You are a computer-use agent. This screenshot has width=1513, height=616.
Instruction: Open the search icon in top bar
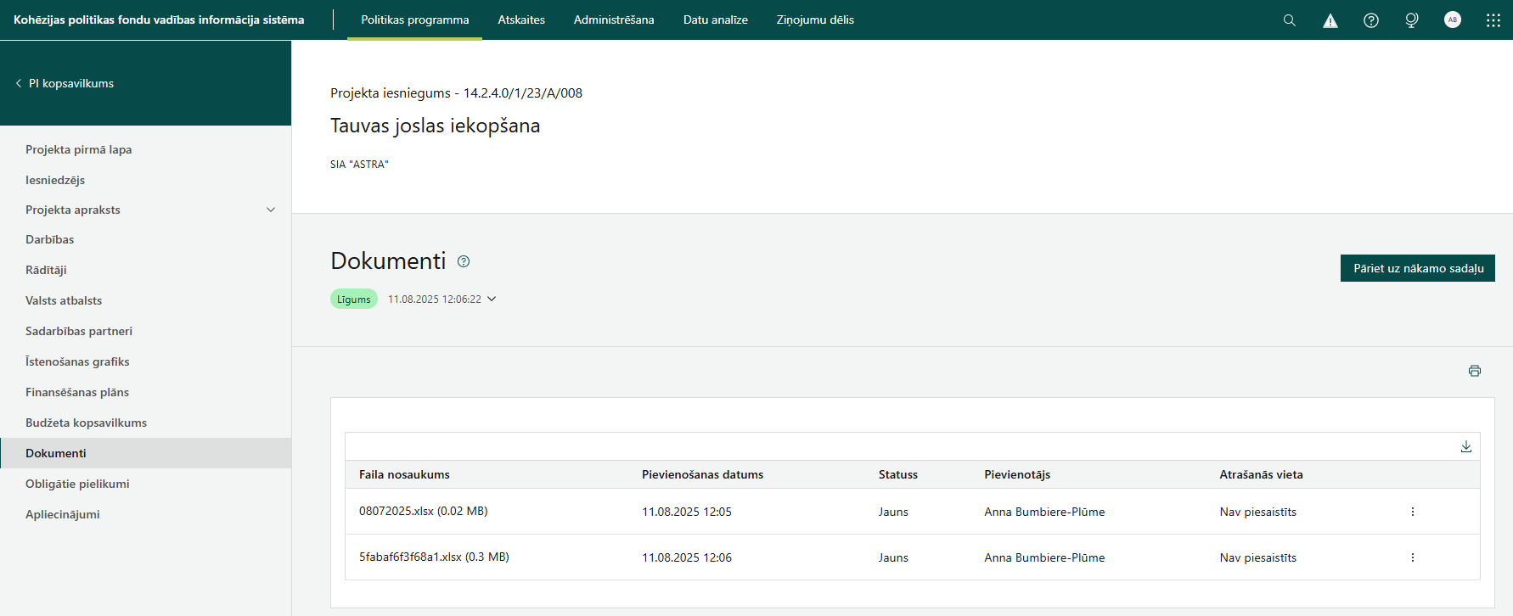tap(1289, 20)
